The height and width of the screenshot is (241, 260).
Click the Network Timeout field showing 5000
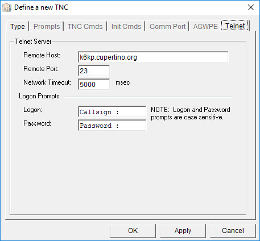94,84
